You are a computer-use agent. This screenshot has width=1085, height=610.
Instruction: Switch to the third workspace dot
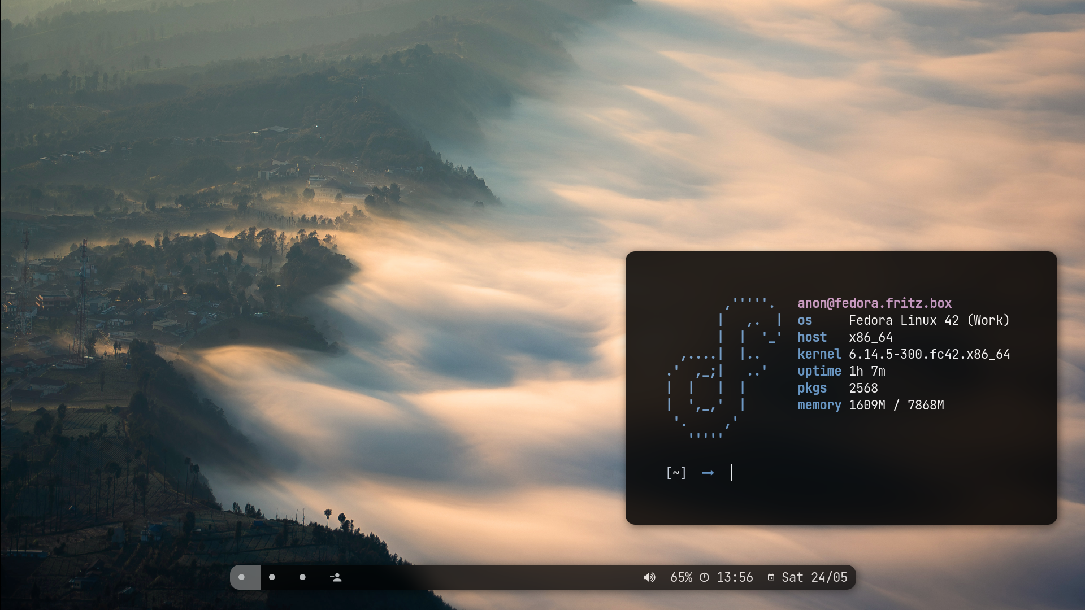tap(302, 577)
